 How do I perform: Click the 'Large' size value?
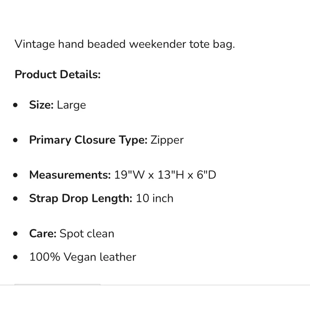[x=71, y=105]
